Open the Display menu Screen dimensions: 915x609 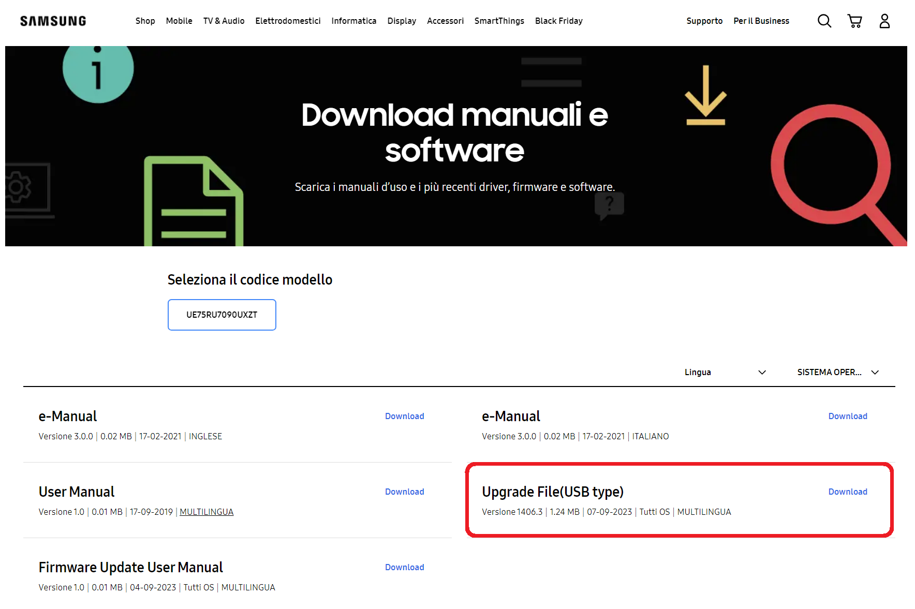pos(402,21)
